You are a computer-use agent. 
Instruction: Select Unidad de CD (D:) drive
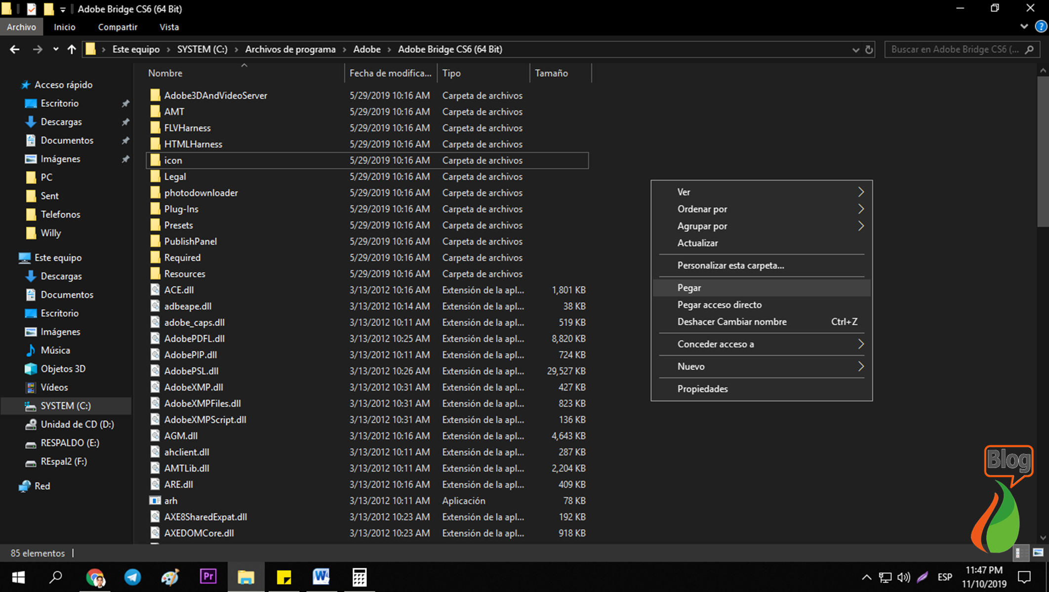(77, 424)
